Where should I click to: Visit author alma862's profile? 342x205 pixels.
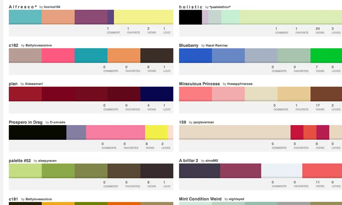pos(212,161)
